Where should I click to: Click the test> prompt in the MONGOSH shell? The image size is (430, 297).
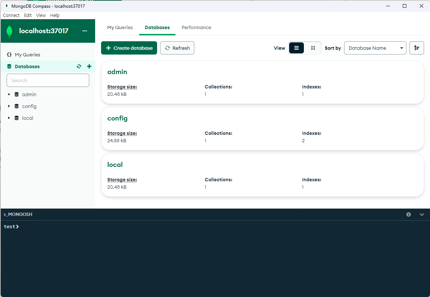click(x=11, y=227)
